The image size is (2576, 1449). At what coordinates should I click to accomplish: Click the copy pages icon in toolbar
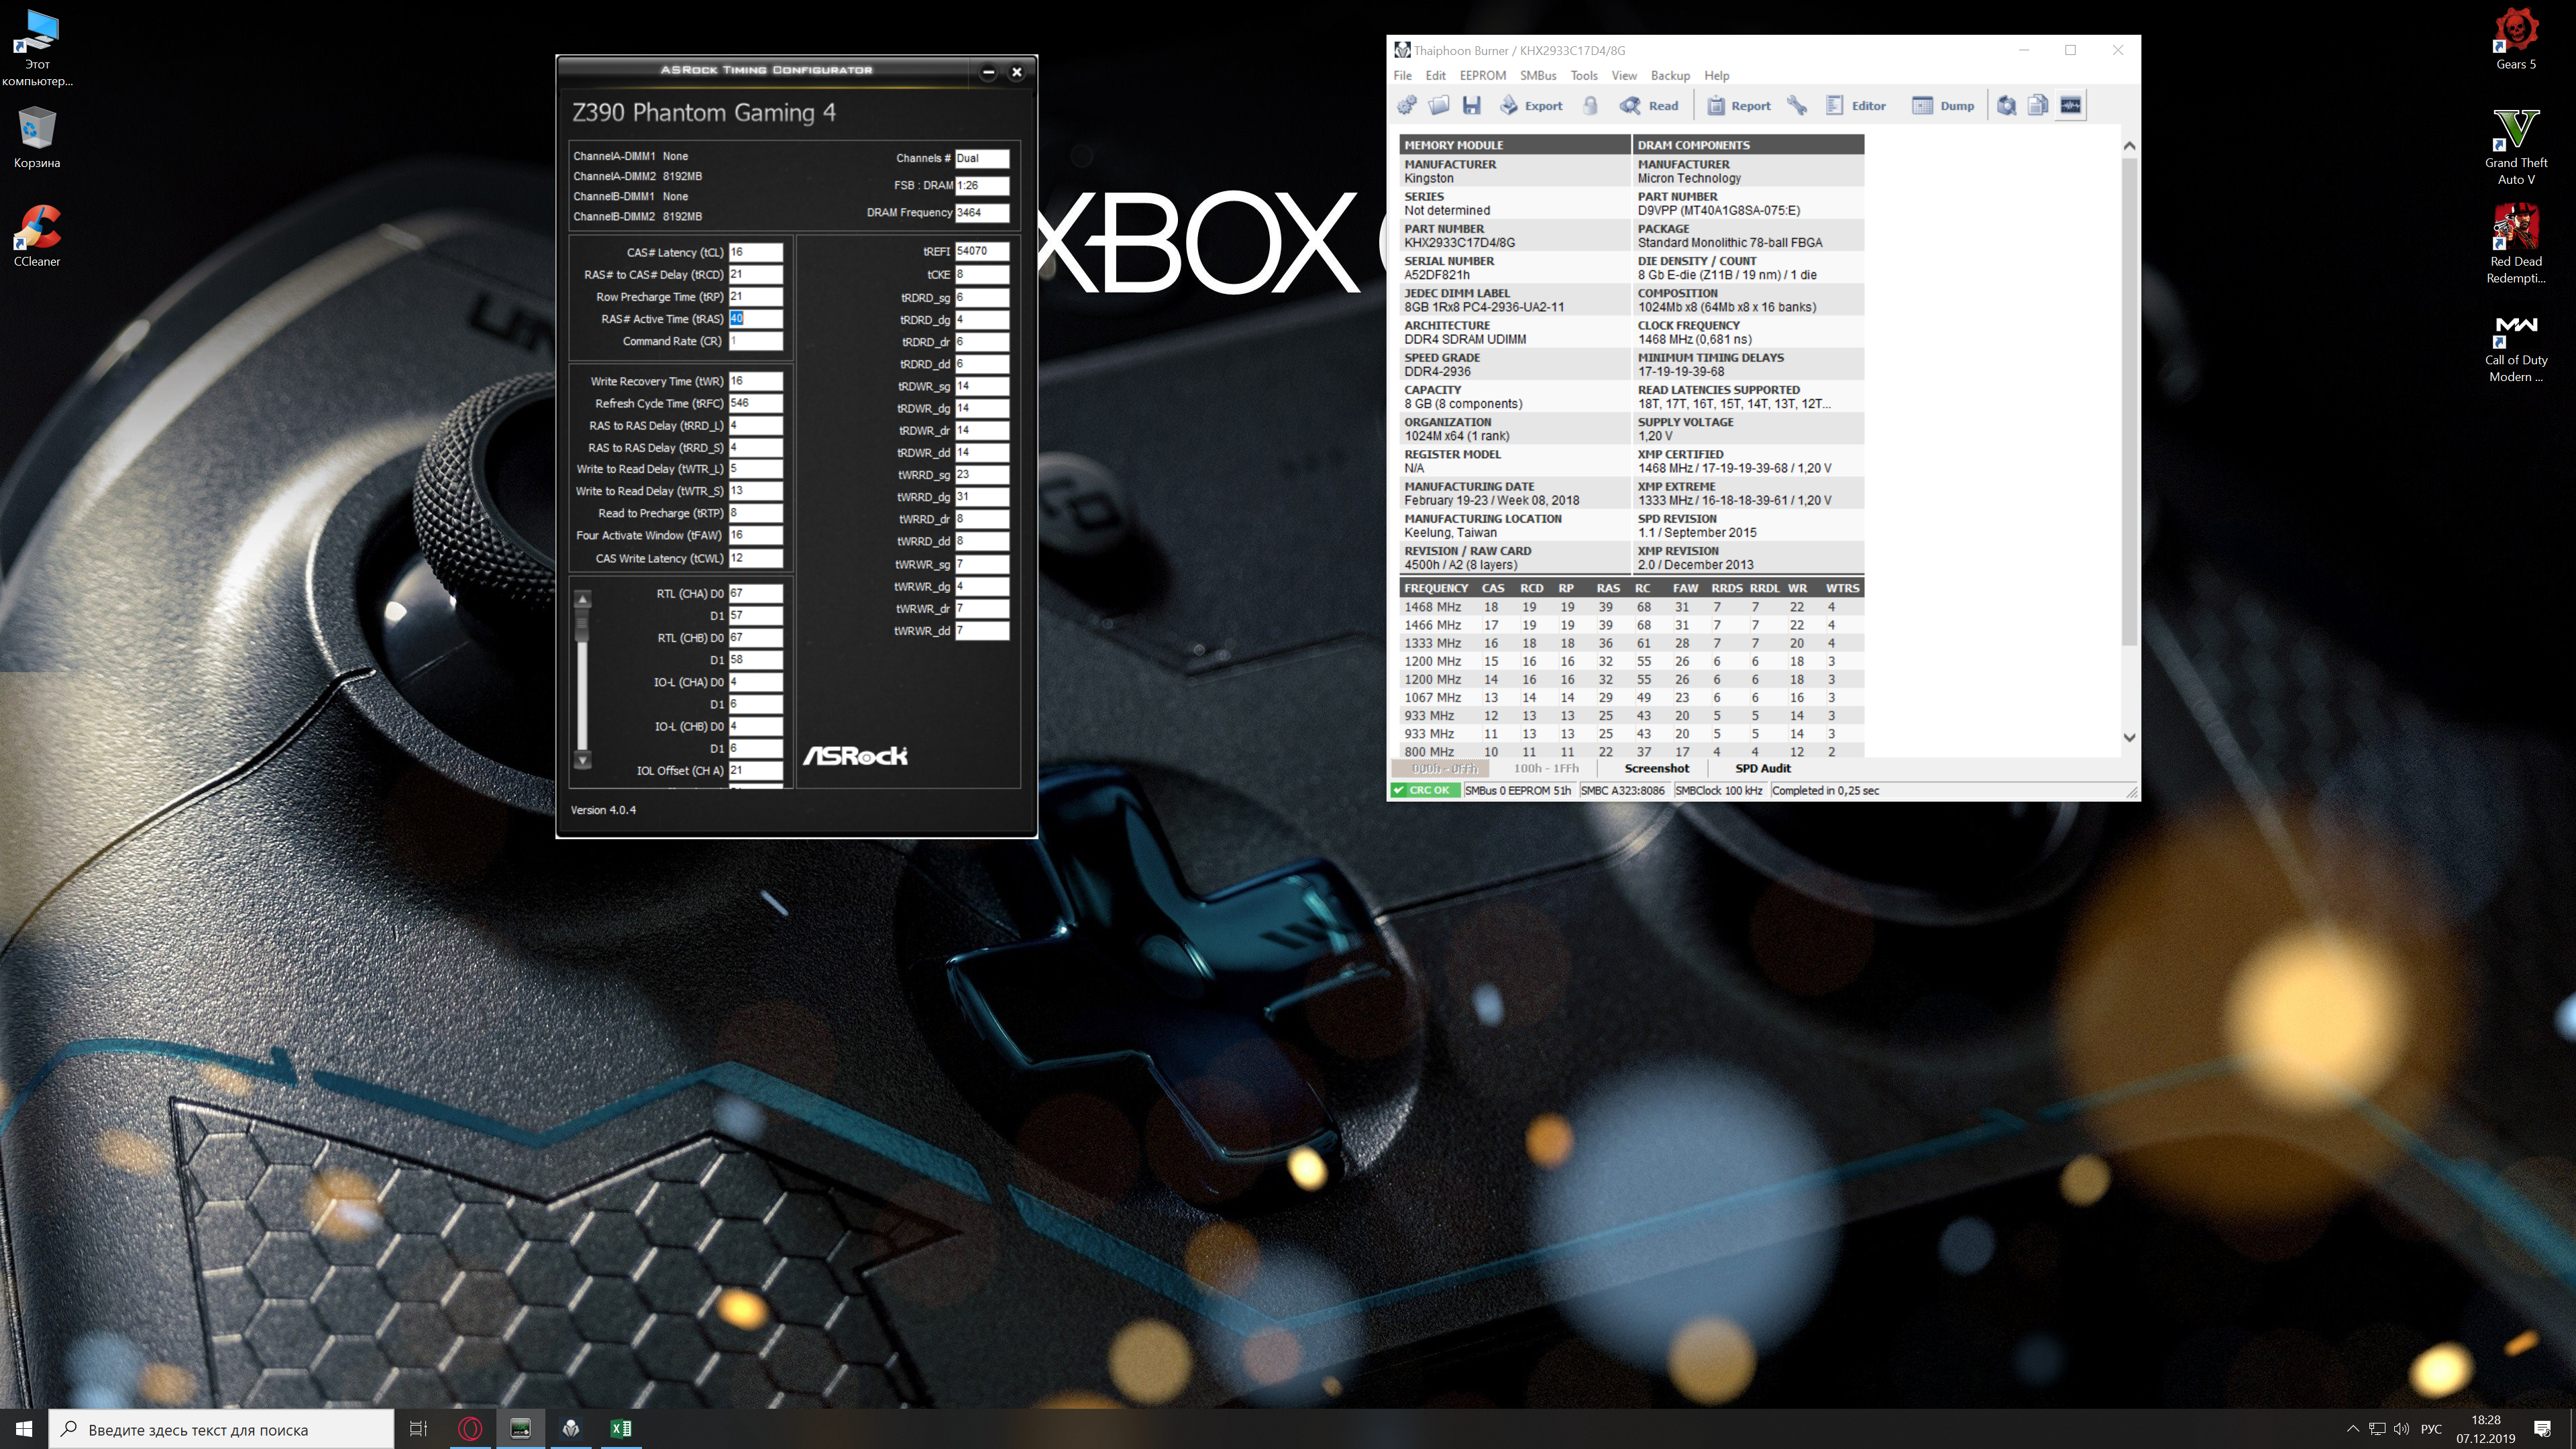click(x=2038, y=105)
